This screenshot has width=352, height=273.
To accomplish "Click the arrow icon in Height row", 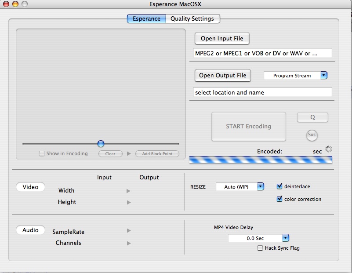I will (x=129, y=202).
